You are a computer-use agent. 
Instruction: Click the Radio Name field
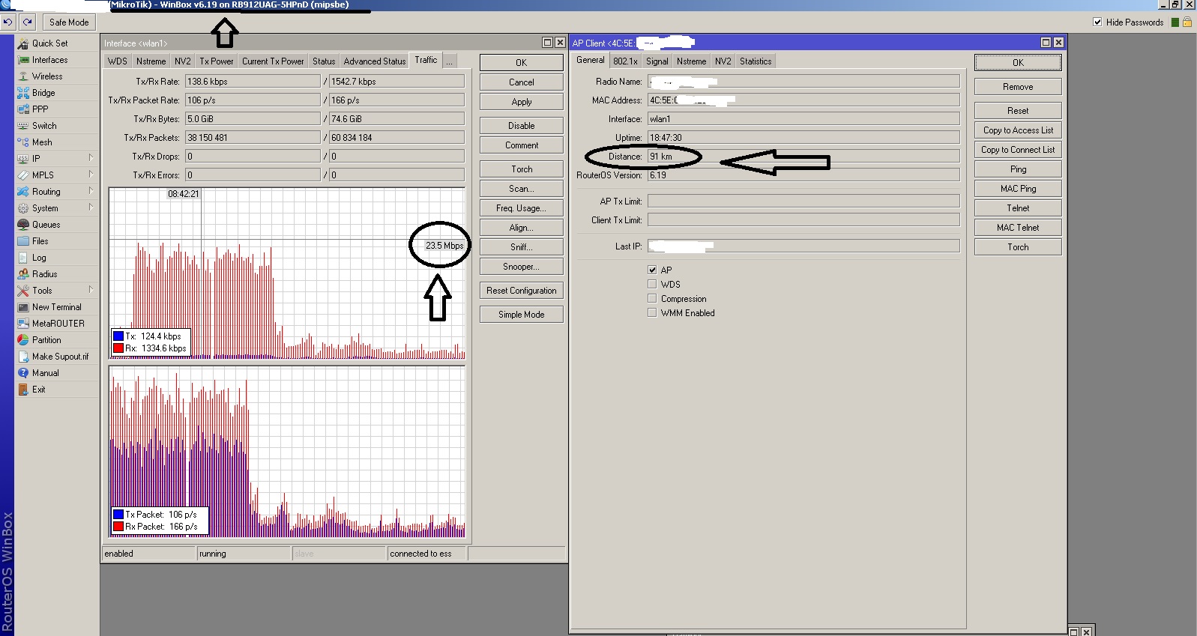coord(803,82)
